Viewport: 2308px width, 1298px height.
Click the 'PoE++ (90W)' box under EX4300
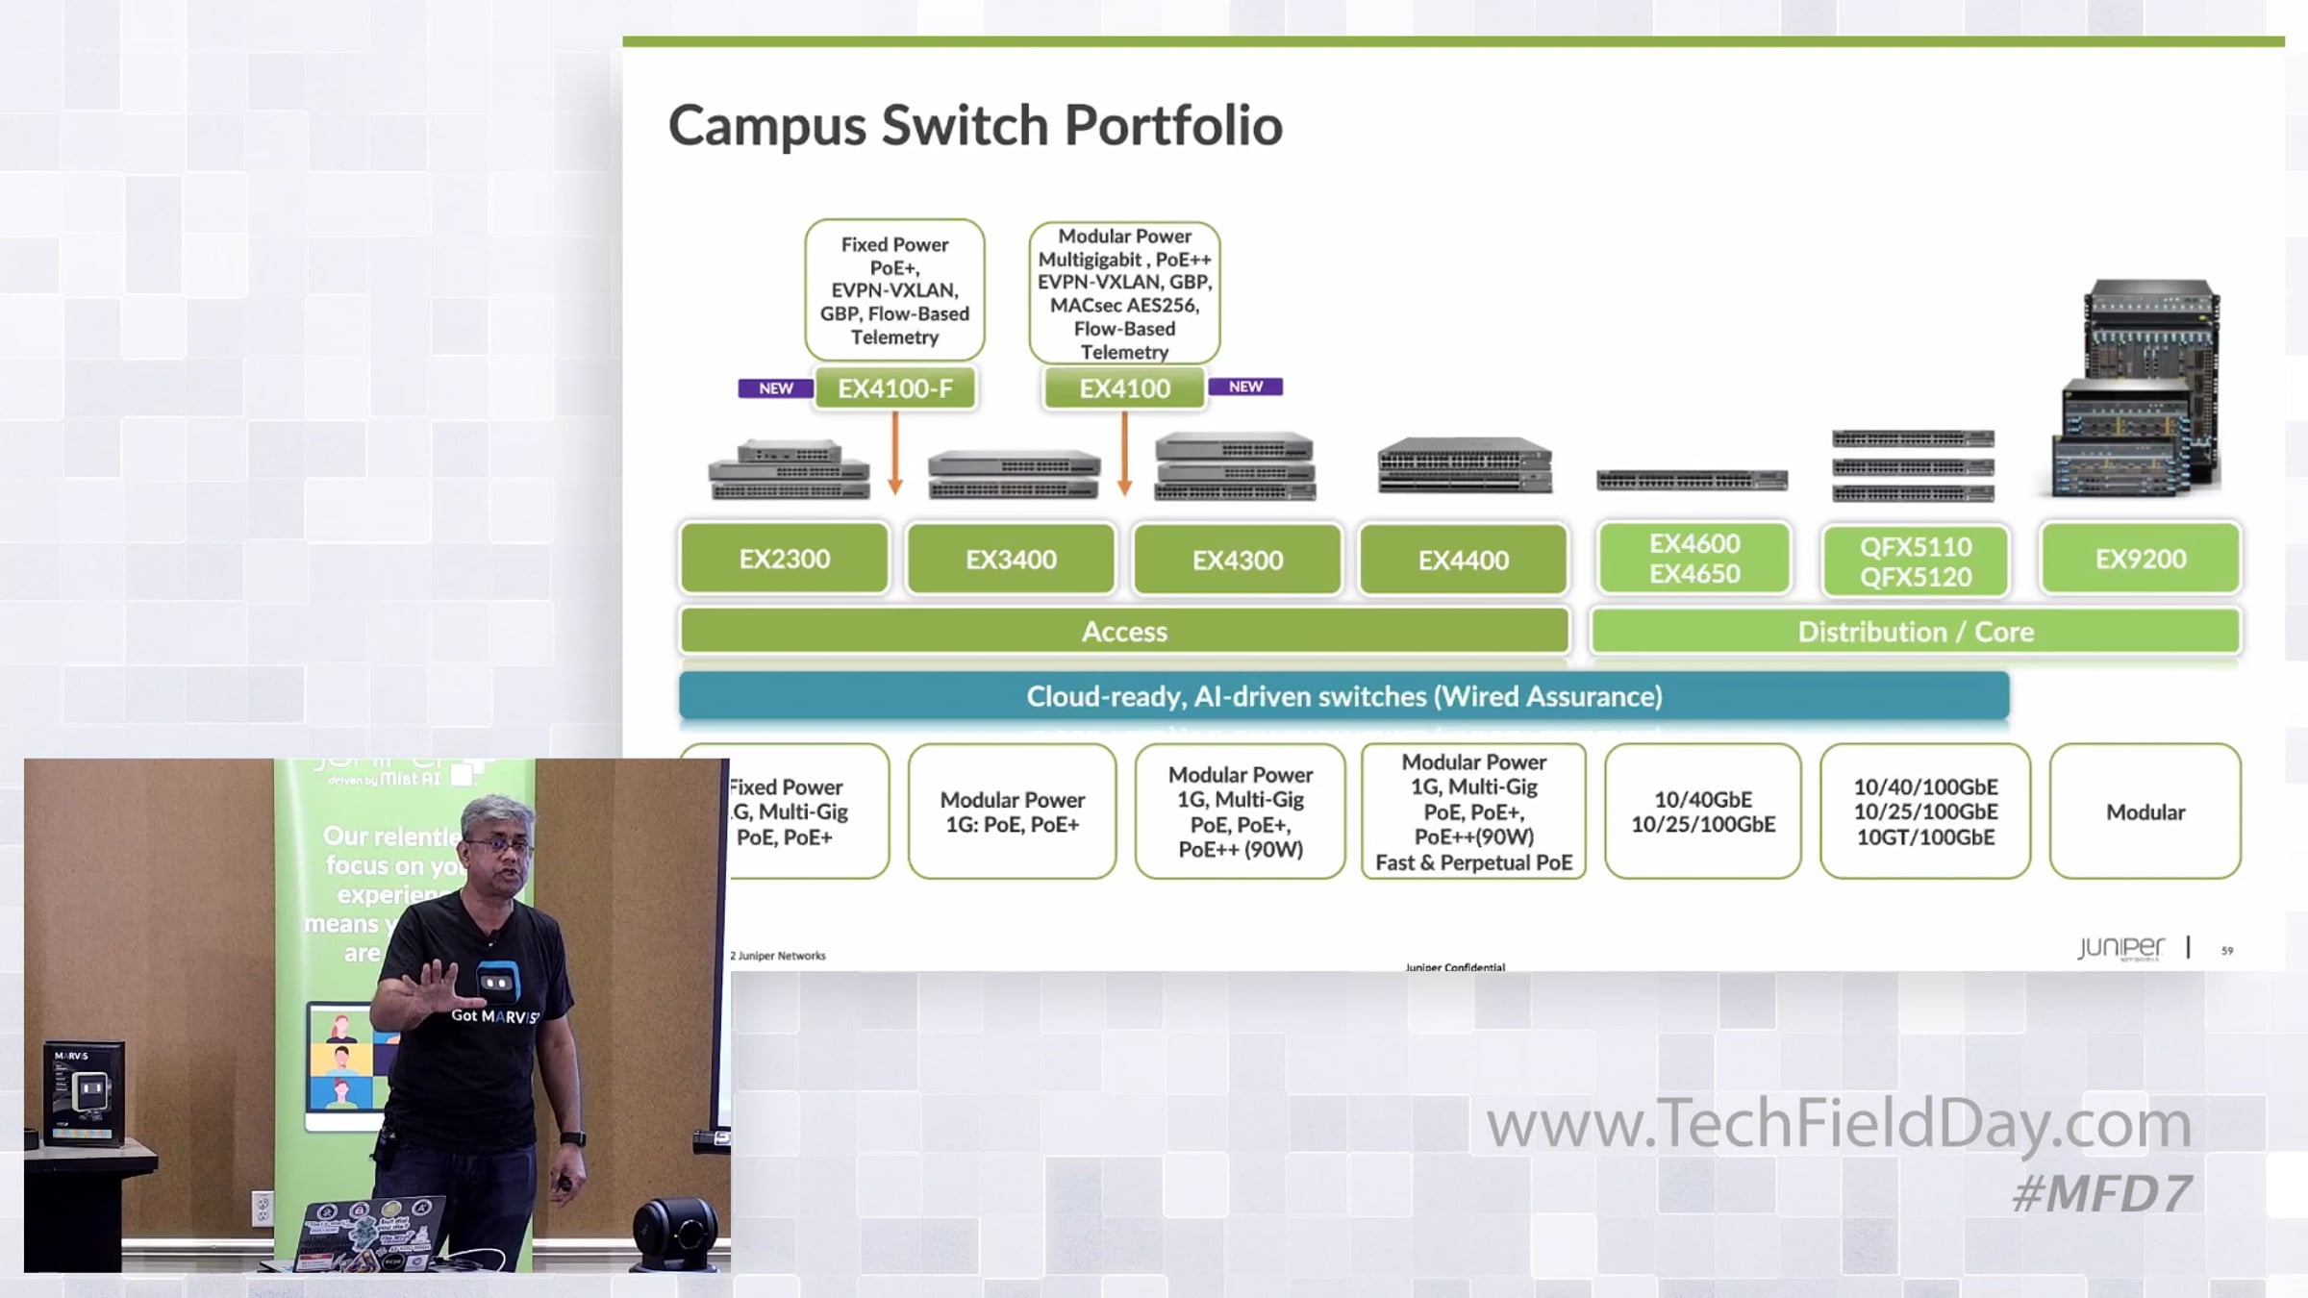tap(1240, 811)
